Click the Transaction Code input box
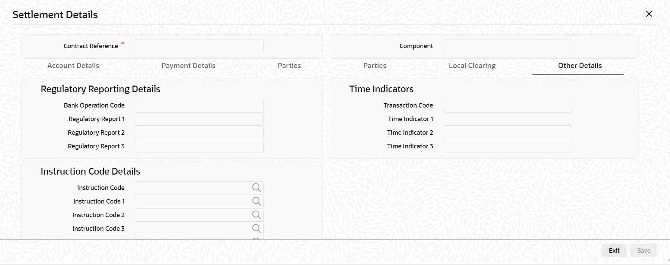 (508, 105)
